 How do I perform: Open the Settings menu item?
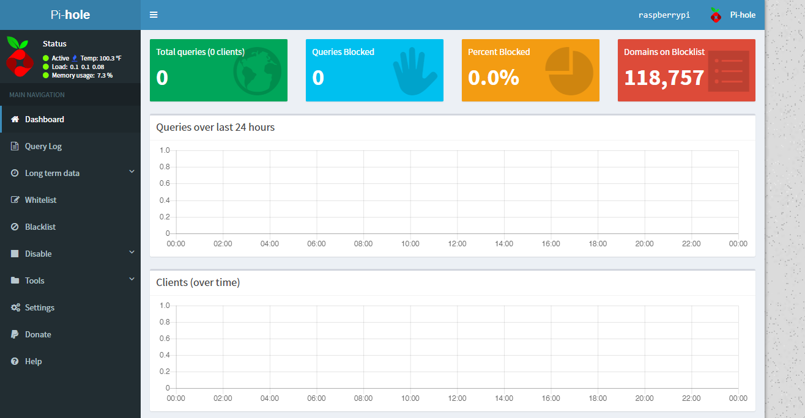click(x=40, y=307)
